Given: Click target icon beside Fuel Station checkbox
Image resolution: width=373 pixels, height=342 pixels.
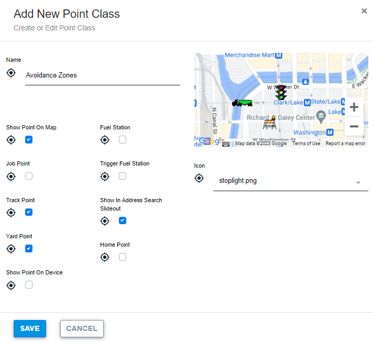Looking at the screenshot, I should click(105, 140).
